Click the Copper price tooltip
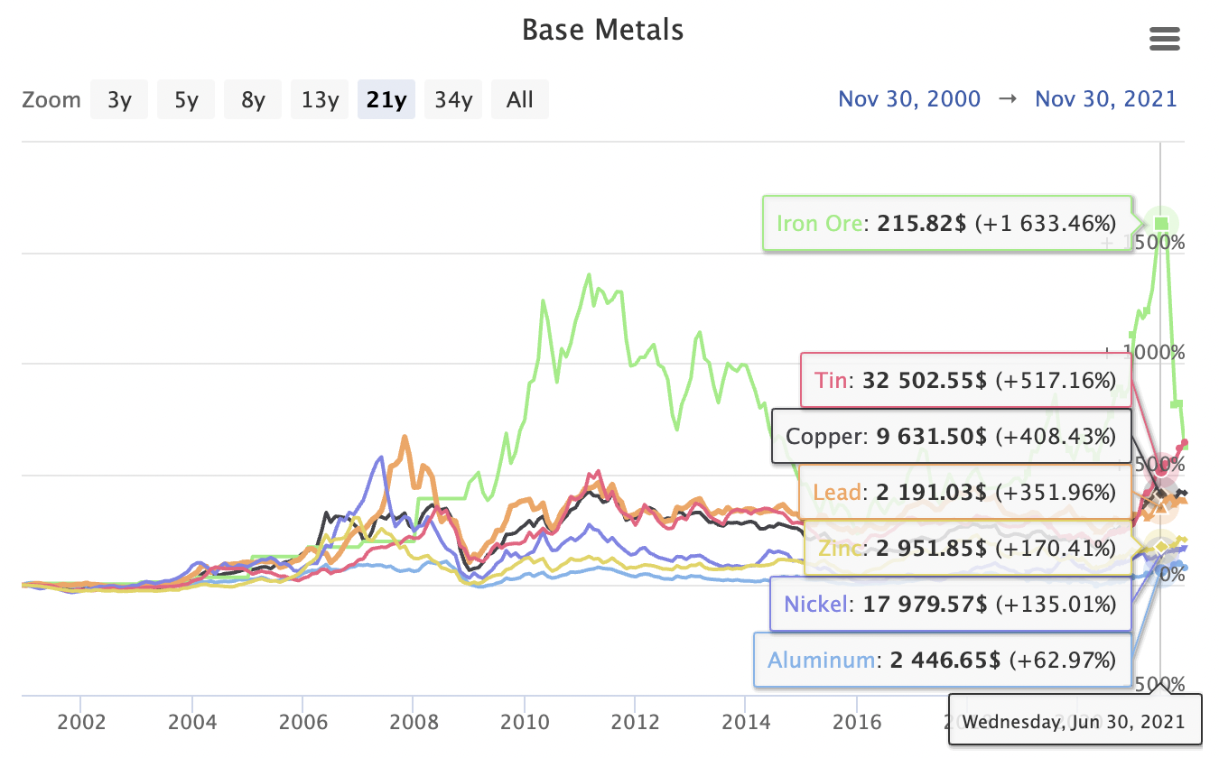 [951, 437]
